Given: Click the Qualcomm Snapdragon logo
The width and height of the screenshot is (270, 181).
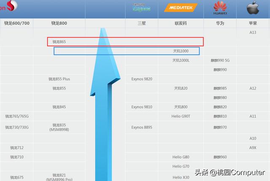Looking at the screenshot, I should pyautogui.click(x=9, y=5).
